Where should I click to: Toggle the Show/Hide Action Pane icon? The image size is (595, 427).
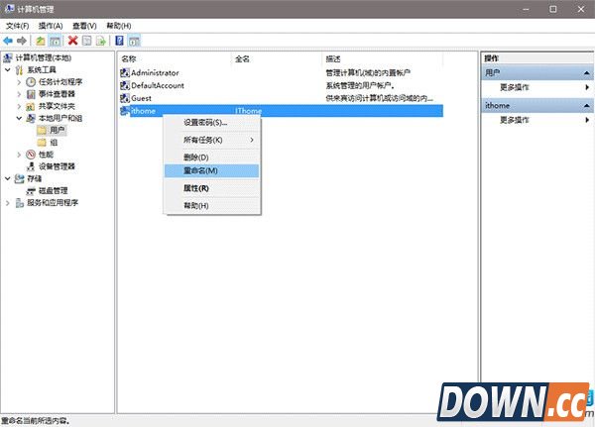tap(134, 41)
